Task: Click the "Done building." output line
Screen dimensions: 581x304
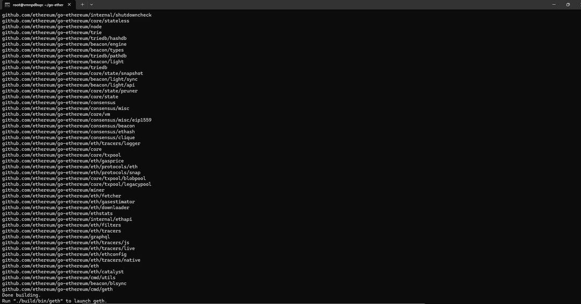Action: [x=21, y=295]
